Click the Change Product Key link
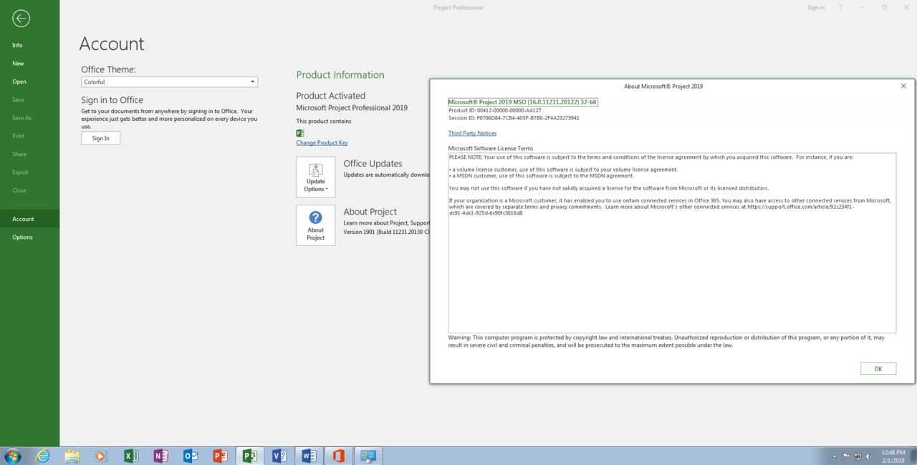Image resolution: width=917 pixels, height=465 pixels. [322, 143]
